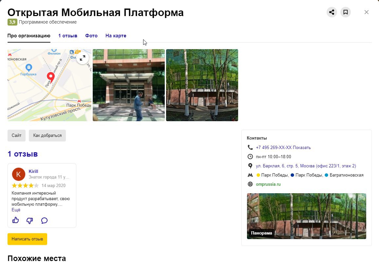Image resolution: width=379 pixels, height=263 pixels.
Task: Click the Программное обеспечение category label
Action: [47, 22]
